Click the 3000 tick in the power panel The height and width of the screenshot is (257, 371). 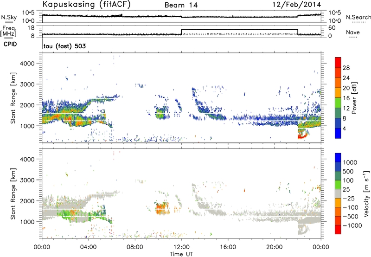click(27, 84)
